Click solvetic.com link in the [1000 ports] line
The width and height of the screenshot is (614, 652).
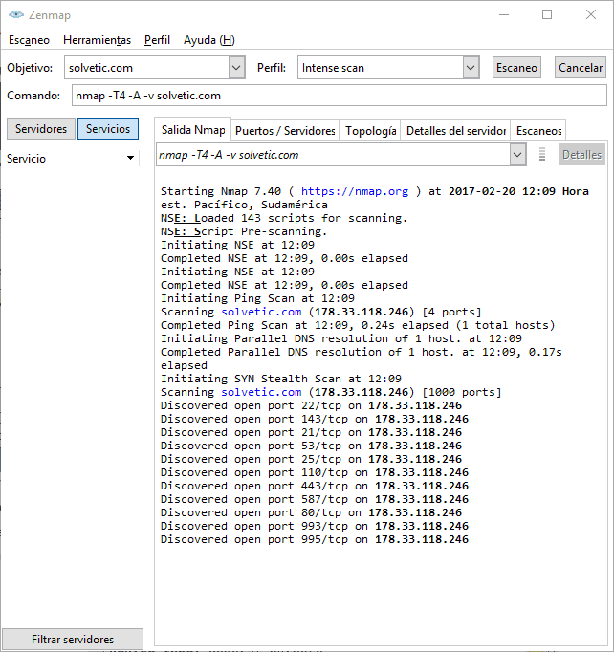click(x=261, y=392)
